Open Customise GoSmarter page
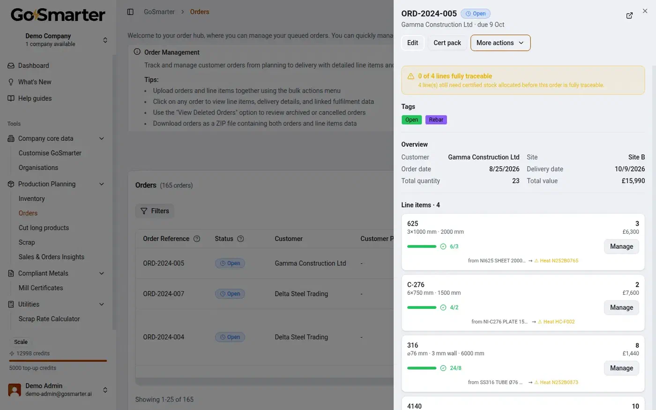 pyautogui.click(x=50, y=153)
